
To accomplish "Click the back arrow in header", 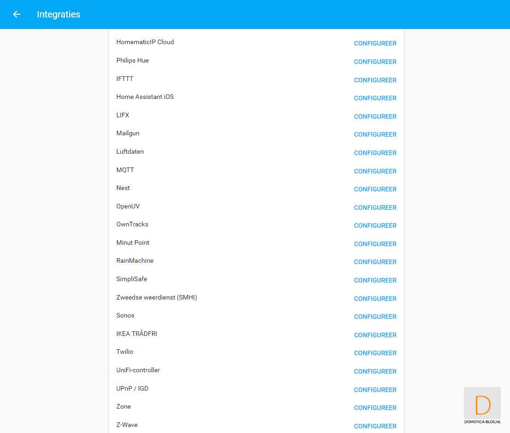I will pyautogui.click(x=17, y=14).
